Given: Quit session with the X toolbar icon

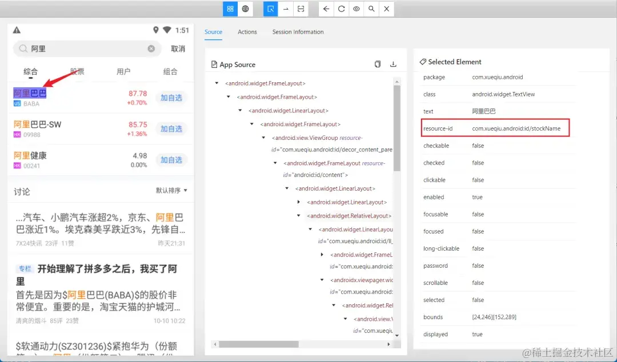Looking at the screenshot, I should pyautogui.click(x=386, y=9).
